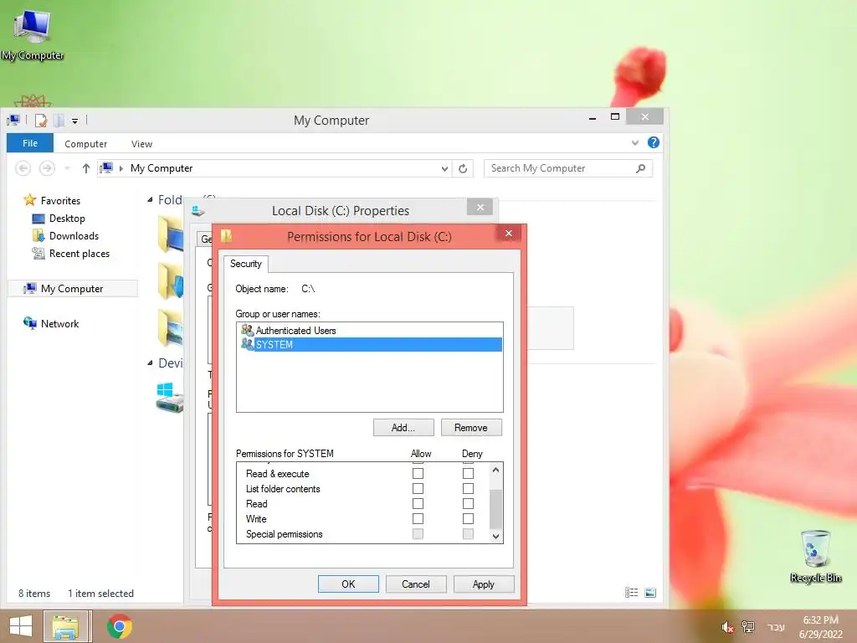
Task: Allow Read & execute for SYSTEM
Action: [418, 474]
